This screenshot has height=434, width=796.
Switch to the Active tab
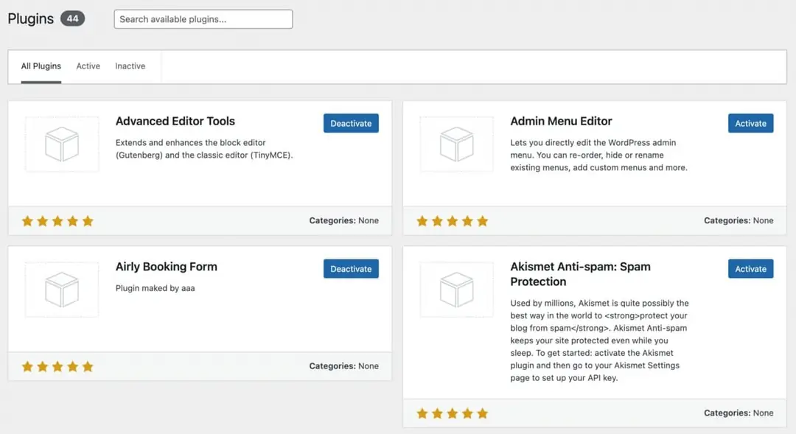pos(88,66)
